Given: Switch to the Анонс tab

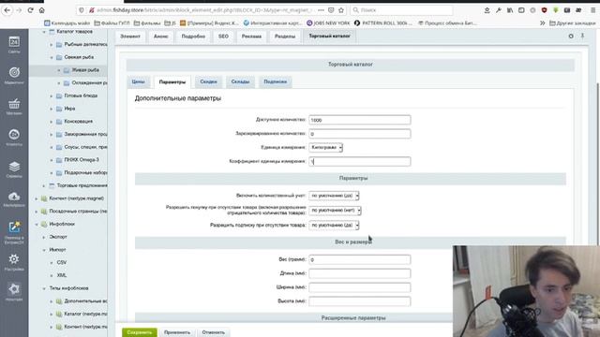Looking at the screenshot, I should pos(160,37).
